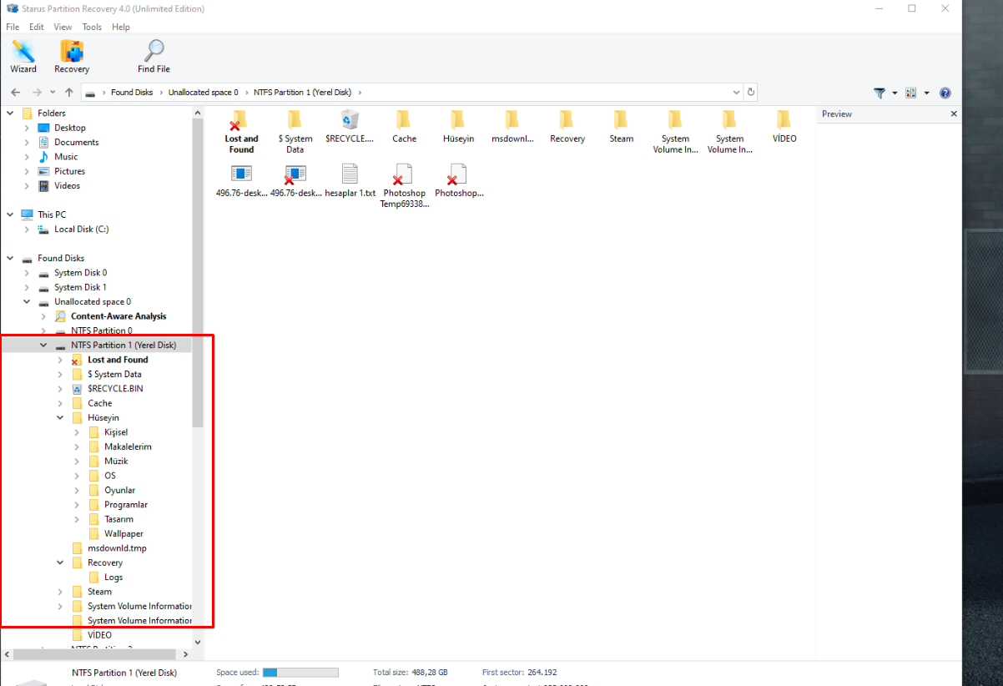Select the first 496.76-desk... file
1003x686 pixels.
242,181
